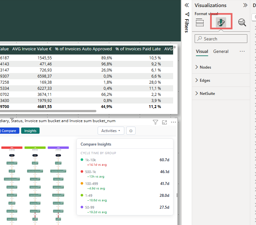
Task: Select the Visual tab
Action: coord(202,52)
